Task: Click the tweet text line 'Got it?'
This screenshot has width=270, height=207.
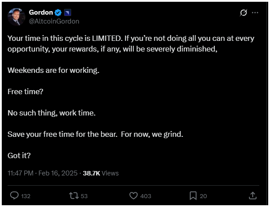Action: point(19,155)
